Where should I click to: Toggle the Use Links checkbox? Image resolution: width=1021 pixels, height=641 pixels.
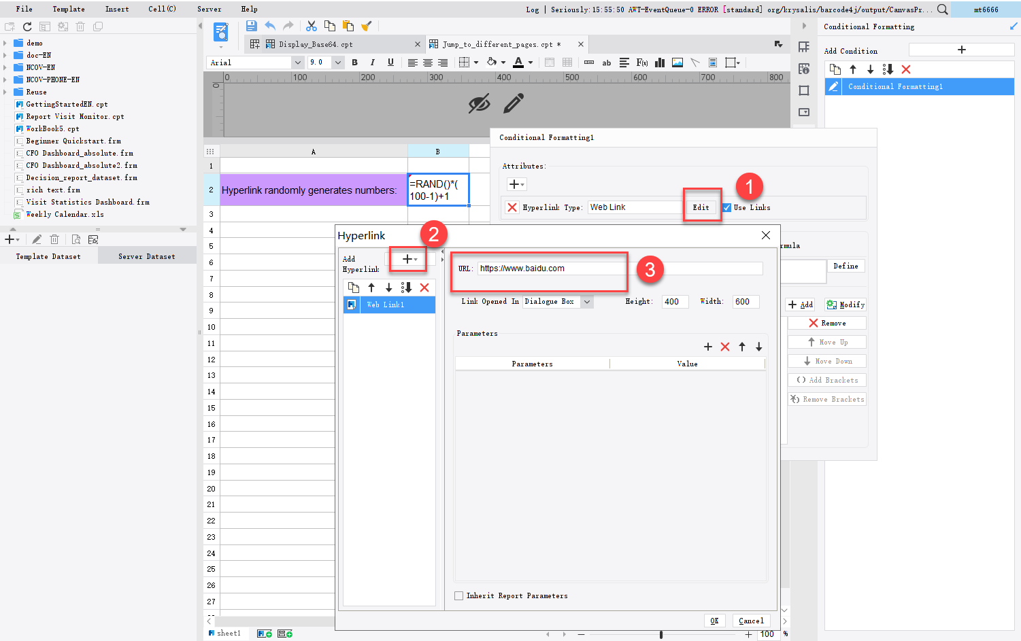pos(726,207)
